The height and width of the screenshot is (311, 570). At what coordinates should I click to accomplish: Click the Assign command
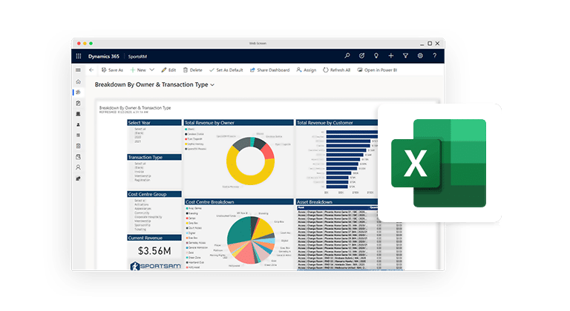[x=306, y=70]
